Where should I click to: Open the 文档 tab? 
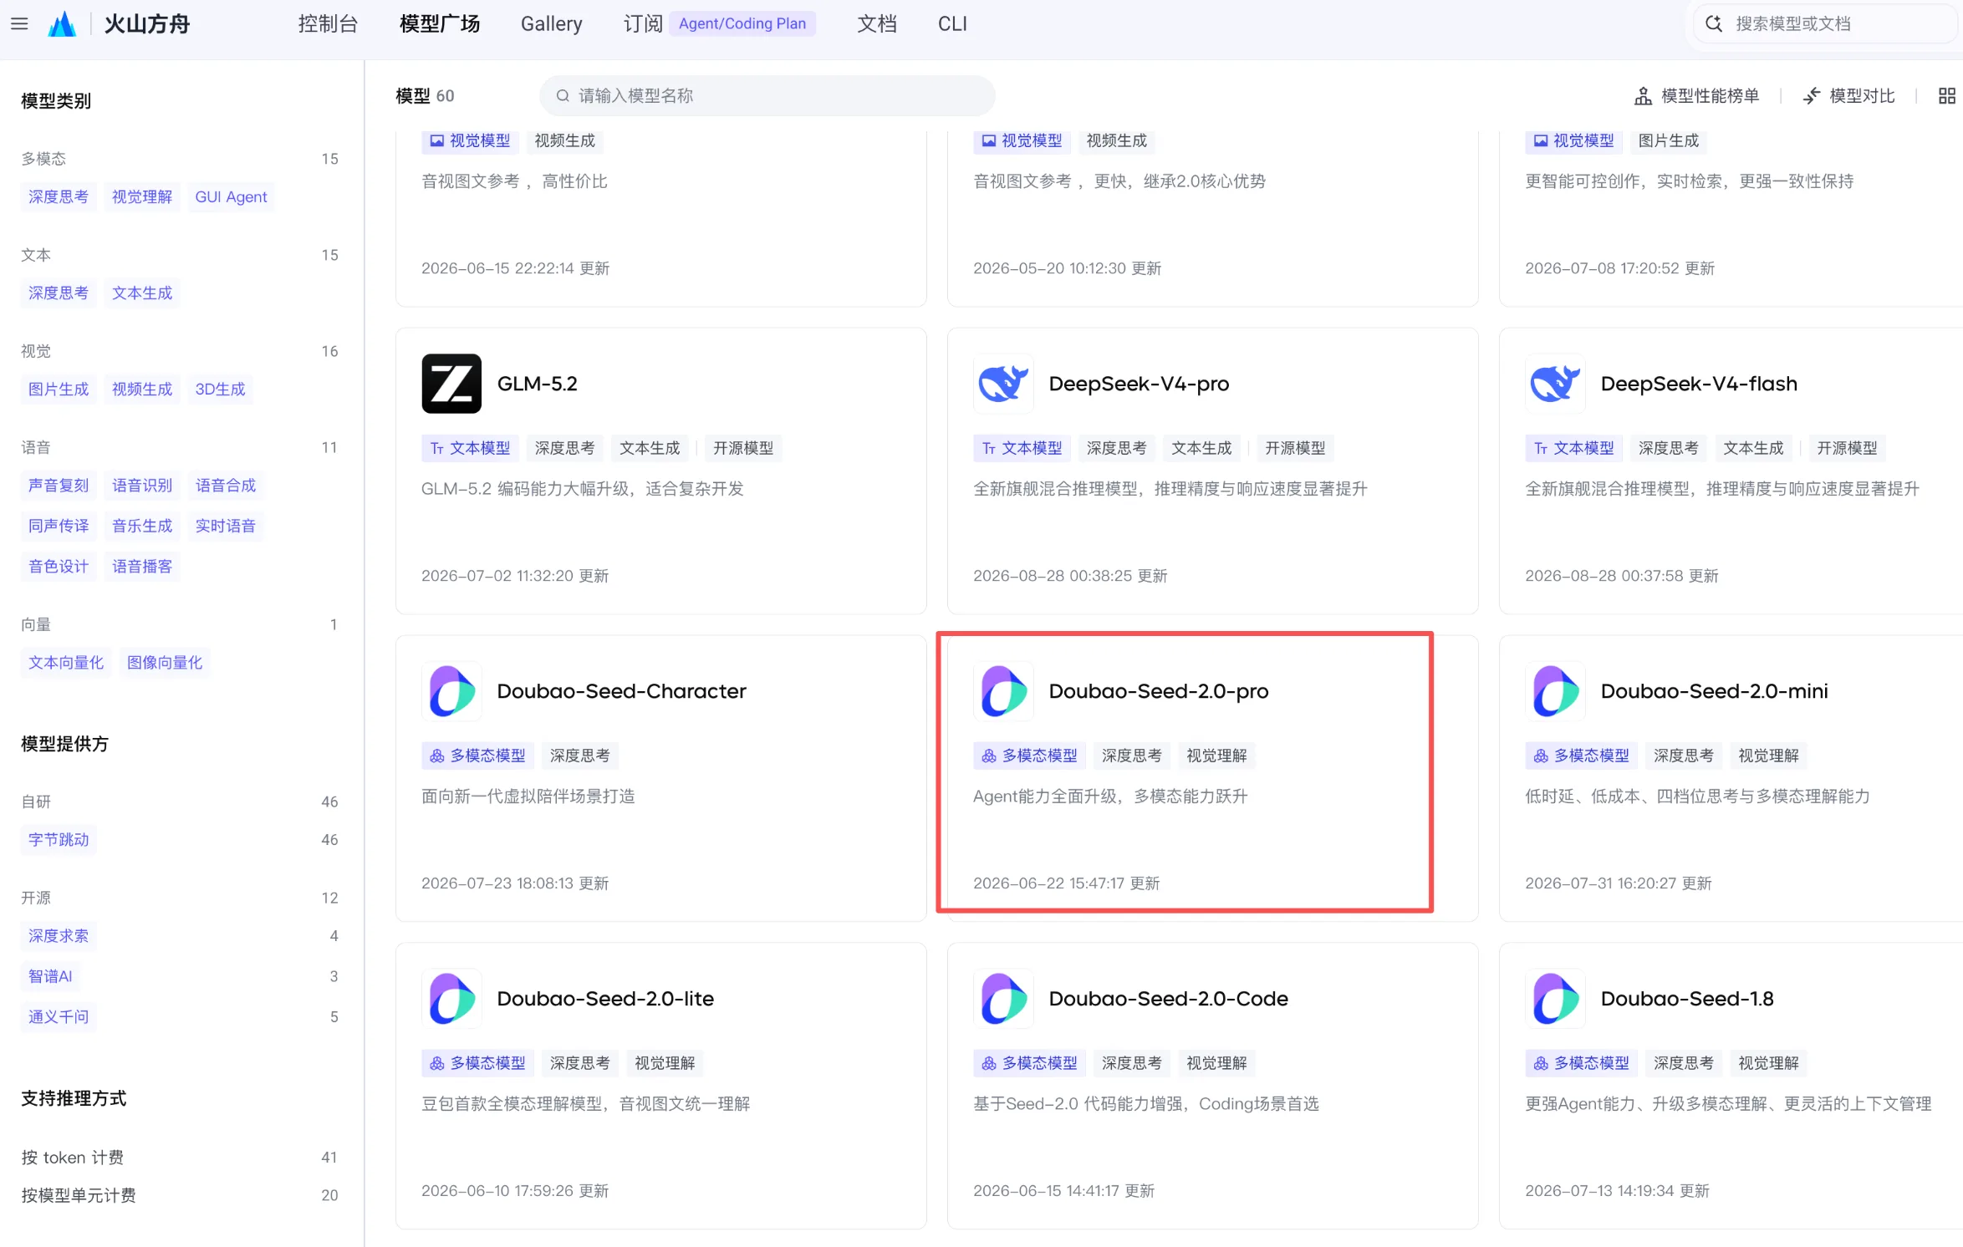tap(876, 24)
